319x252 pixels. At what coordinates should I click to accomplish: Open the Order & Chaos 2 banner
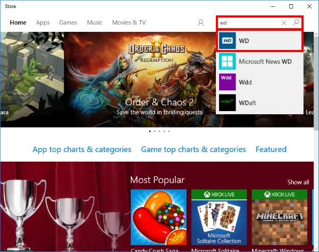(x=139, y=79)
